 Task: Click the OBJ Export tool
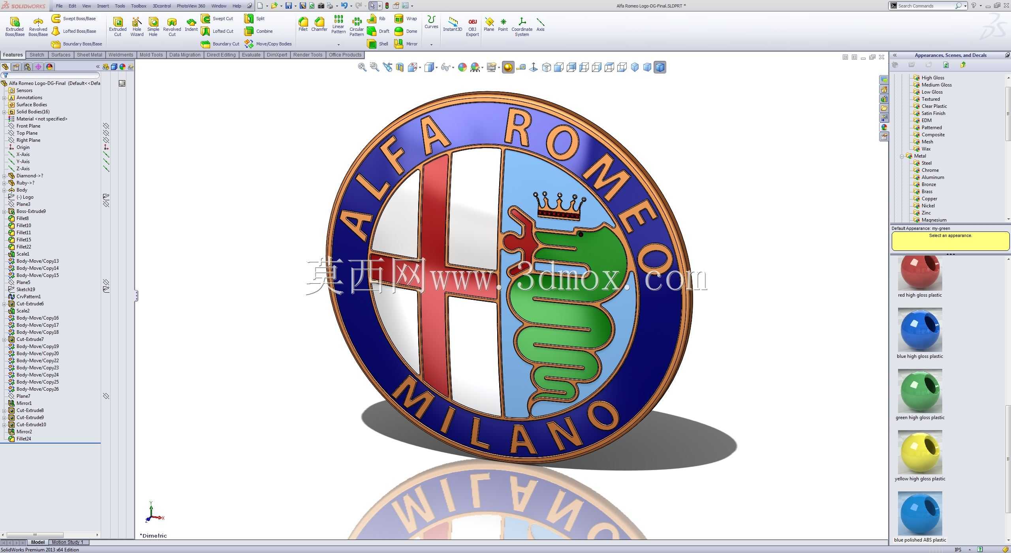(x=472, y=26)
